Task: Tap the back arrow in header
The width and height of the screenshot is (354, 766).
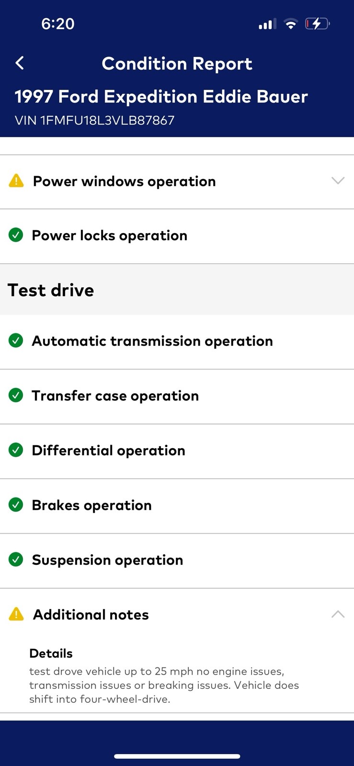Action: coord(20,63)
